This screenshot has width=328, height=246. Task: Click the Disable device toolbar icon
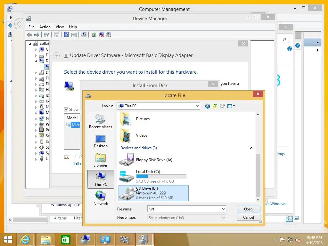click(x=109, y=35)
